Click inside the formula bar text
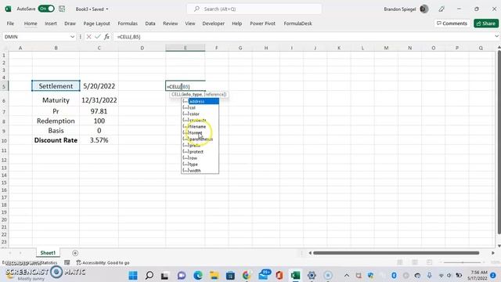Image resolution: width=501 pixels, height=282 pixels. click(x=128, y=37)
